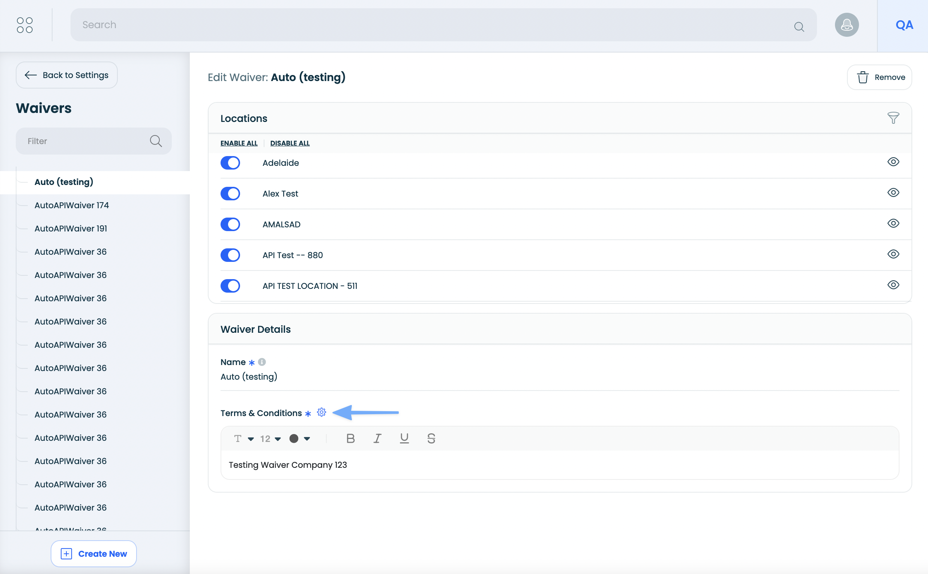Click the notifications bell icon
The image size is (928, 574).
tap(846, 25)
